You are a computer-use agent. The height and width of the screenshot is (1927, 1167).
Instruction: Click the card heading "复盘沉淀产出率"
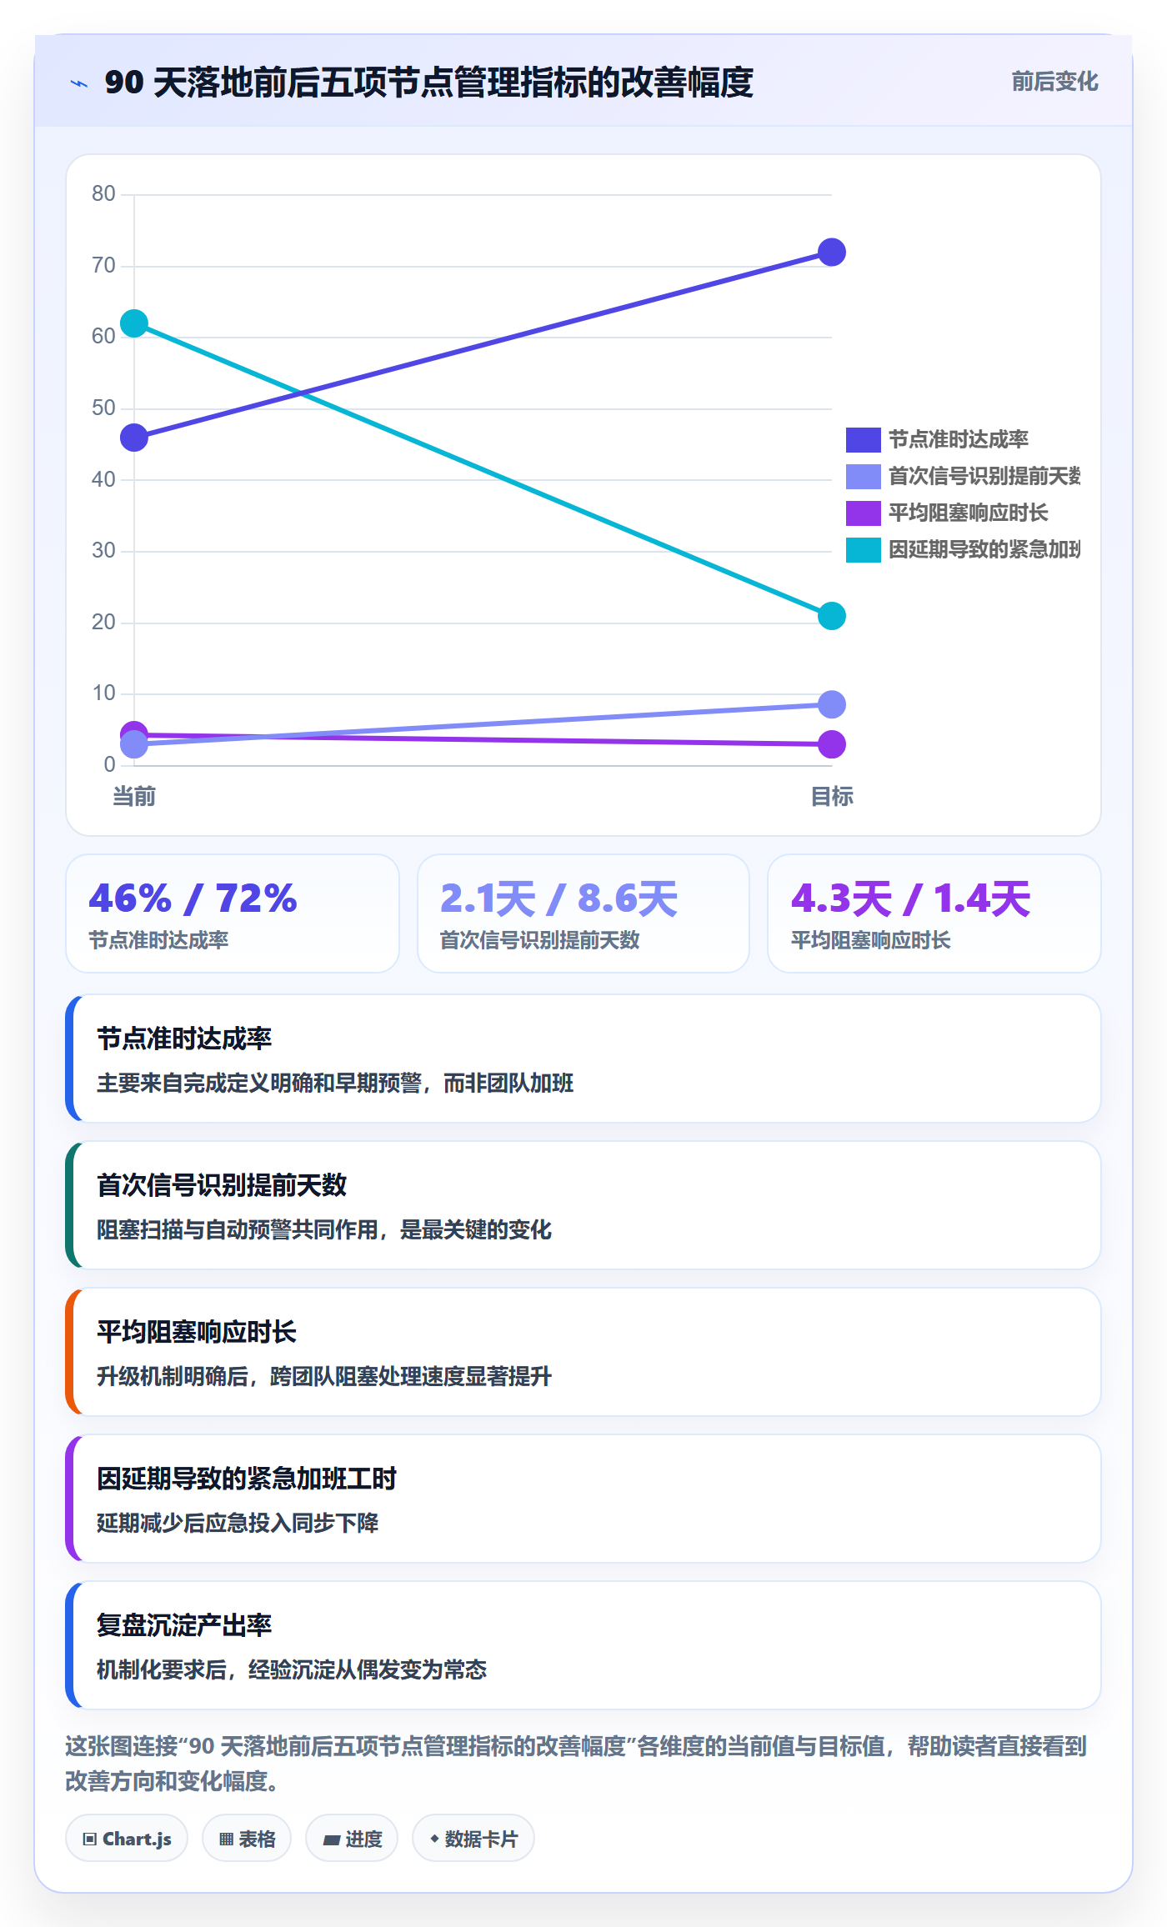coord(184,1625)
